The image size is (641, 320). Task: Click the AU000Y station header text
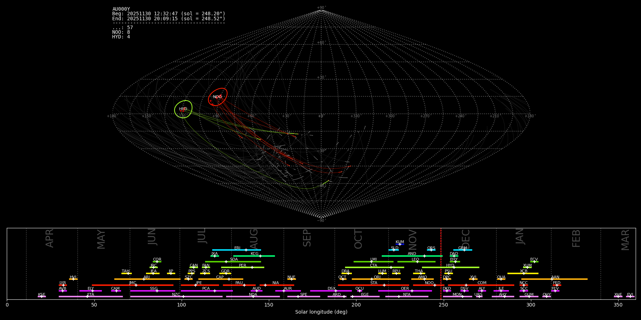(121, 9)
